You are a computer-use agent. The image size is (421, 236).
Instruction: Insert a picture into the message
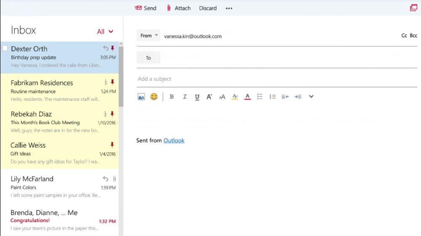(x=141, y=97)
